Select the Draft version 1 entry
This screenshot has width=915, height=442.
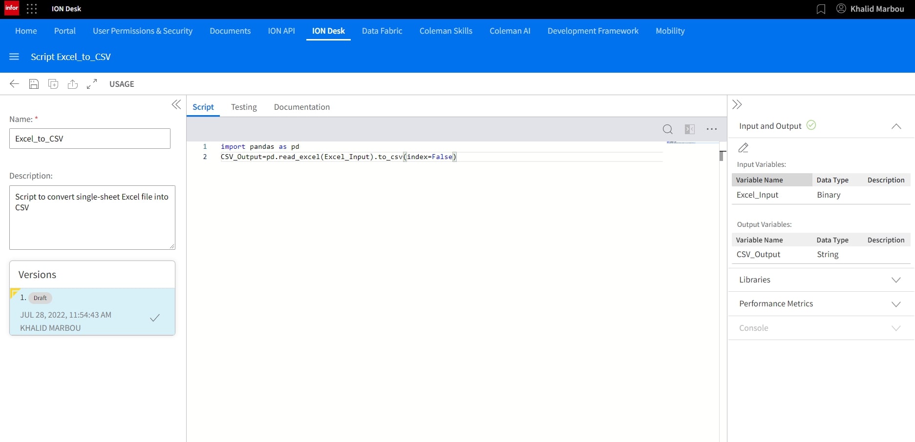pyautogui.click(x=92, y=312)
